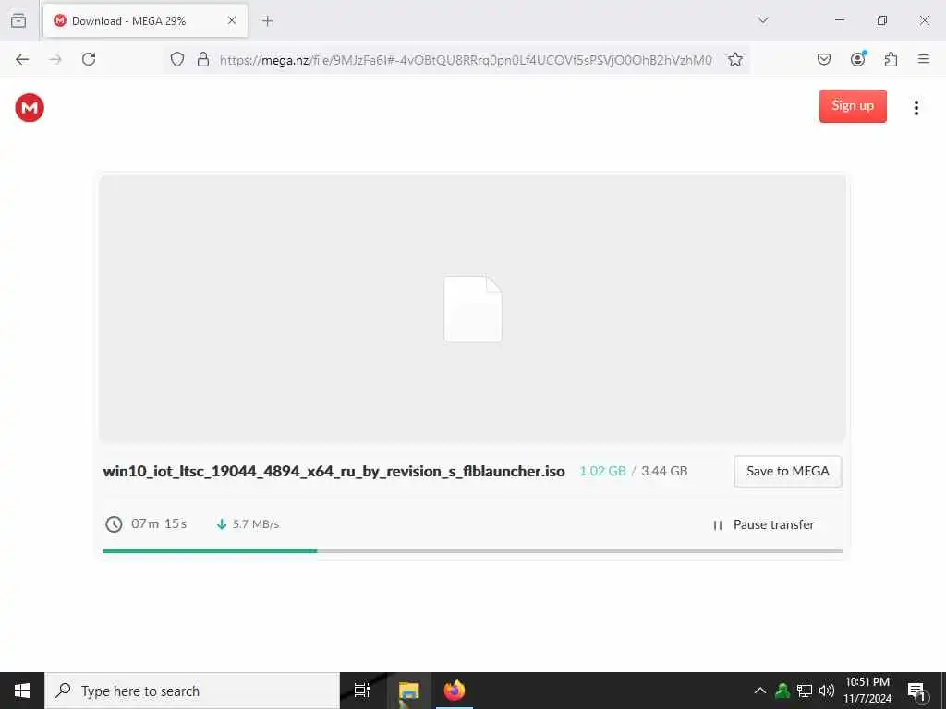
Task: Open the tracking protection shield
Action: [176, 59]
